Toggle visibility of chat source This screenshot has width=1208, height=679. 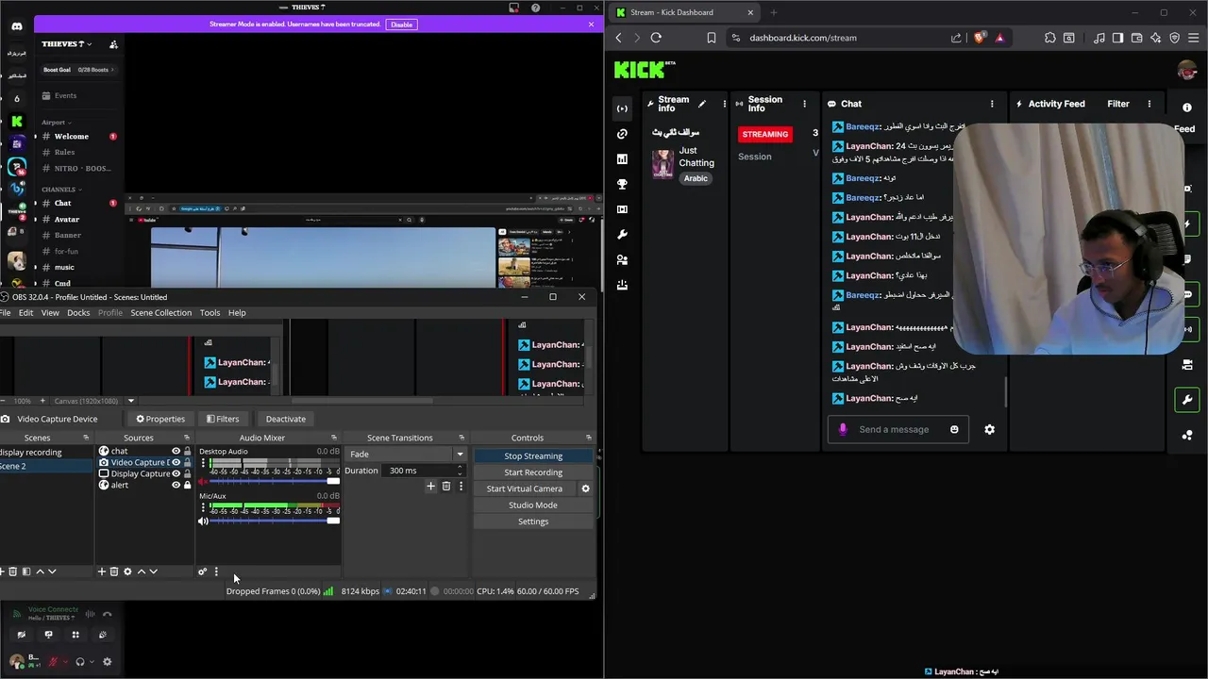(x=176, y=451)
